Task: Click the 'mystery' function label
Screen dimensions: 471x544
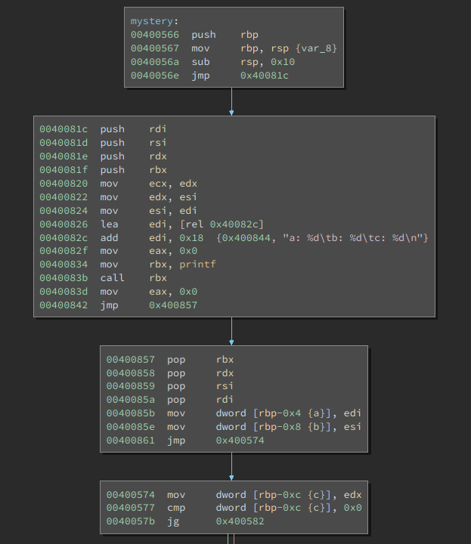Action: pyautogui.click(x=151, y=21)
